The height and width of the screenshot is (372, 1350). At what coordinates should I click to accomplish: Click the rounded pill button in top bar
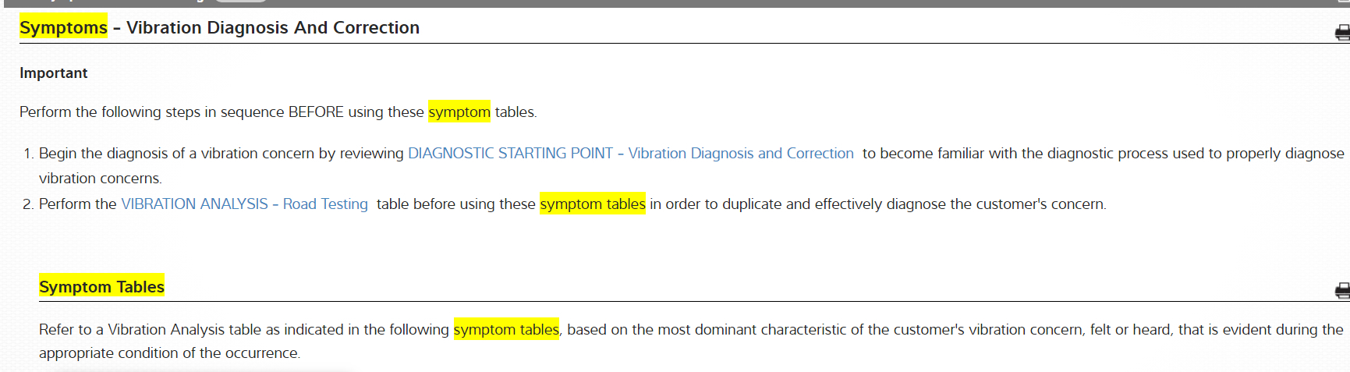pyautogui.click(x=241, y=1)
